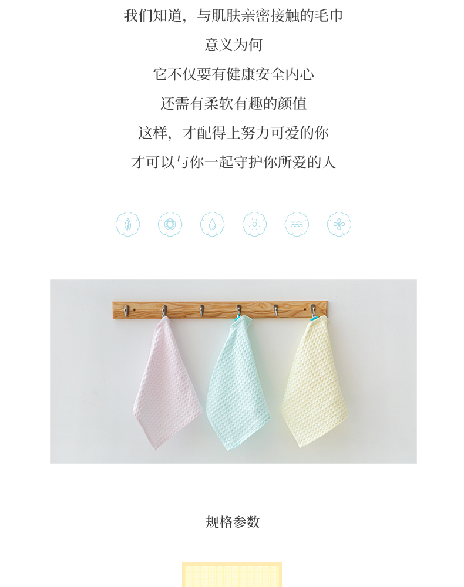Click the wavy lines icon

tap(297, 224)
